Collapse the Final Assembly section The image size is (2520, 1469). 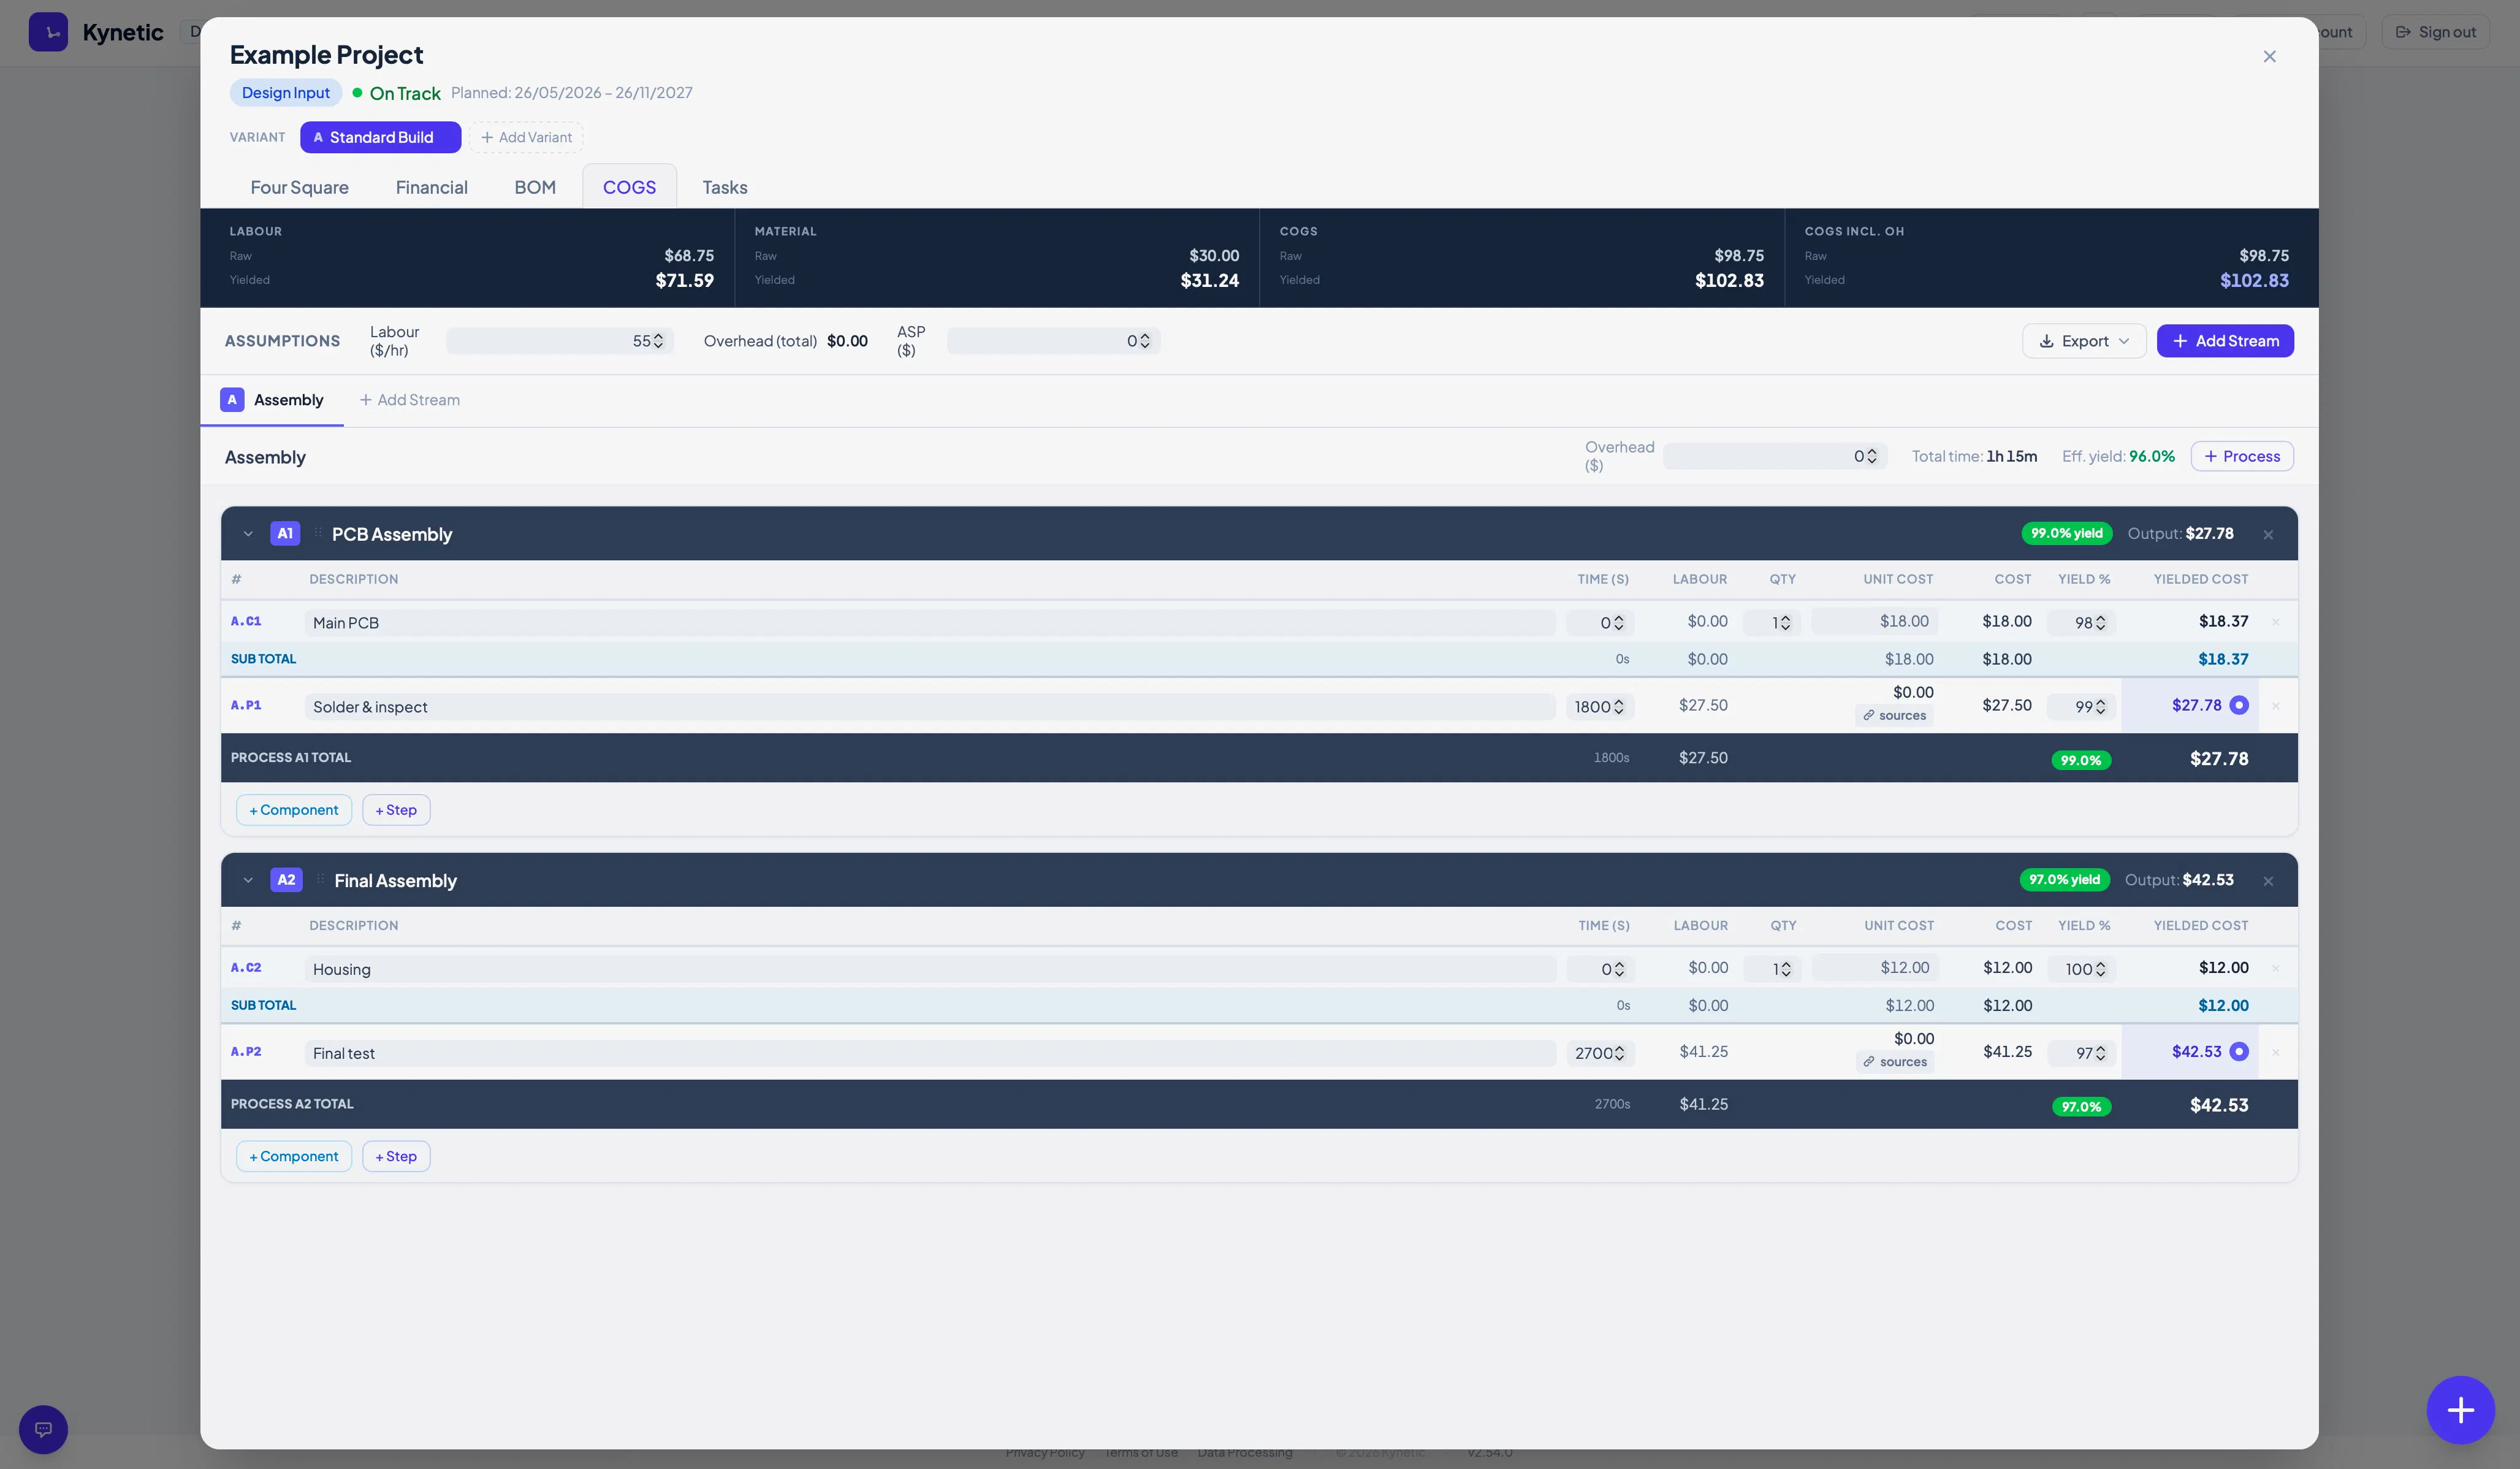pos(248,880)
